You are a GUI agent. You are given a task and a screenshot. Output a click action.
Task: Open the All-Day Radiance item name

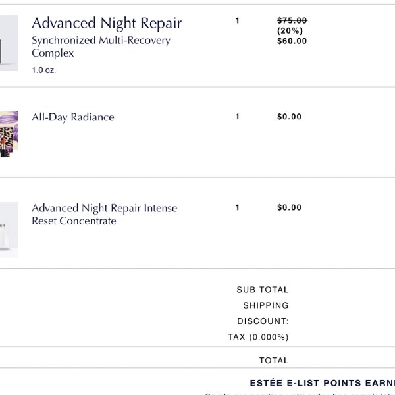pos(73,117)
